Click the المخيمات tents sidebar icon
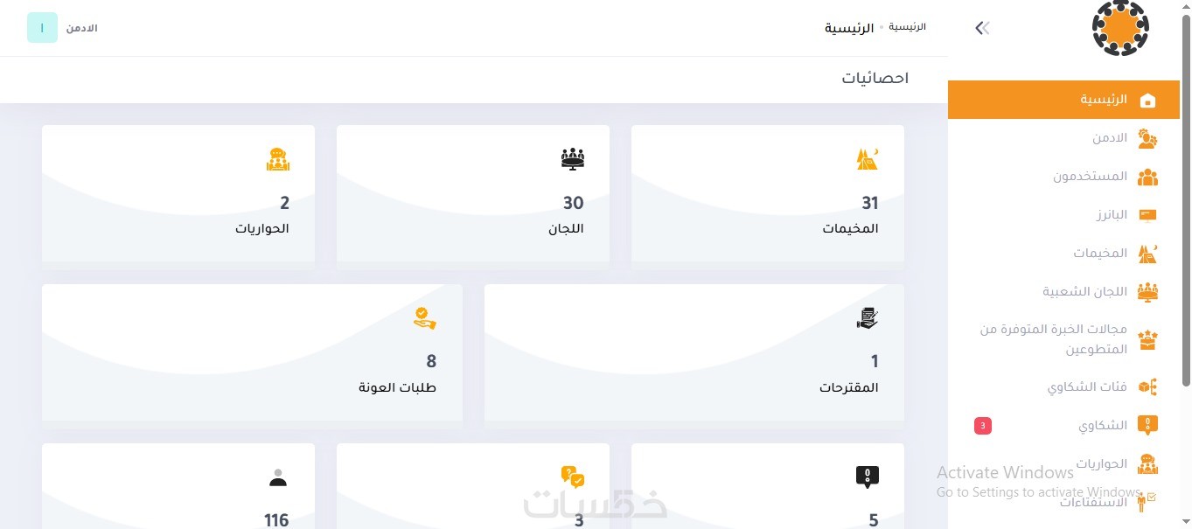 pos(1147,254)
